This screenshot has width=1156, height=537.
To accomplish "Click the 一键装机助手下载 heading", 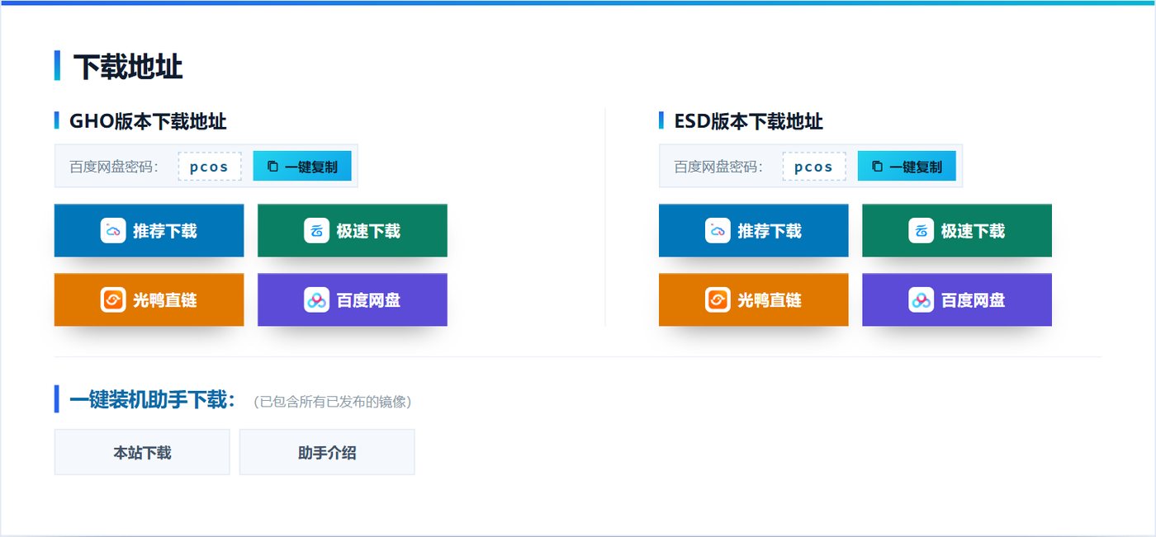I will click(x=153, y=400).
